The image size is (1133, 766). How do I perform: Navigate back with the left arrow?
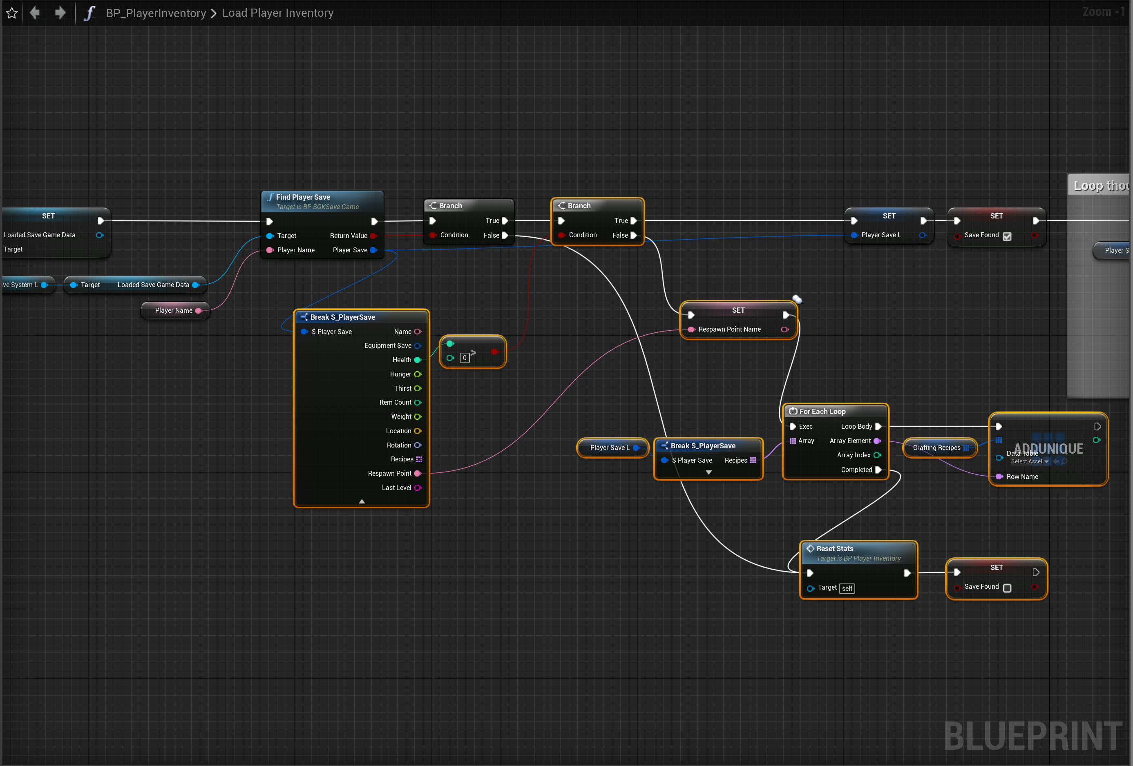(35, 13)
